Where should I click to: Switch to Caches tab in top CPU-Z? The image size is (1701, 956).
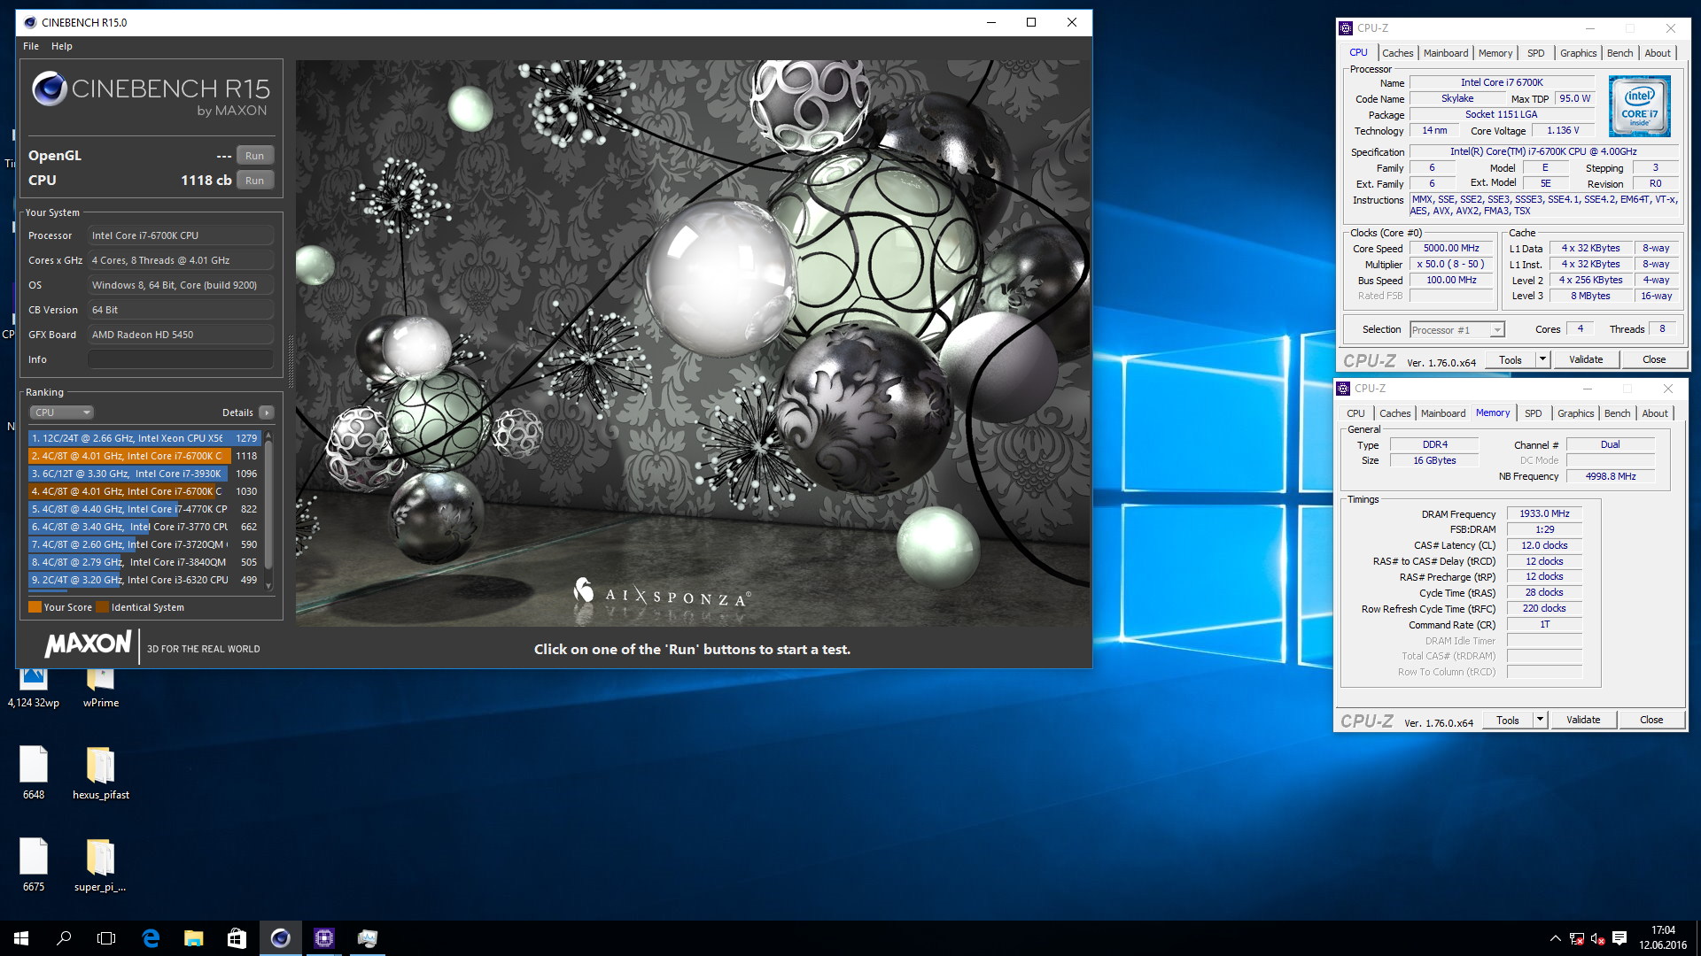[1397, 53]
